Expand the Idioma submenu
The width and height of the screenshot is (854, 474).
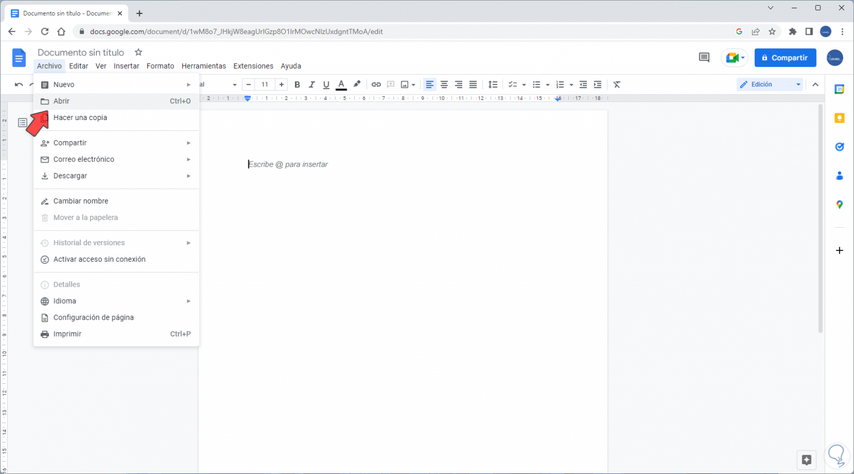pos(116,301)
